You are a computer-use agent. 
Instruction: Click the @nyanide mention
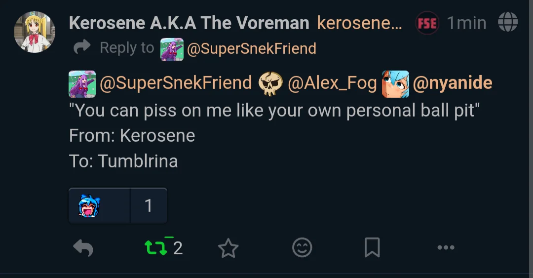point(452,83)
